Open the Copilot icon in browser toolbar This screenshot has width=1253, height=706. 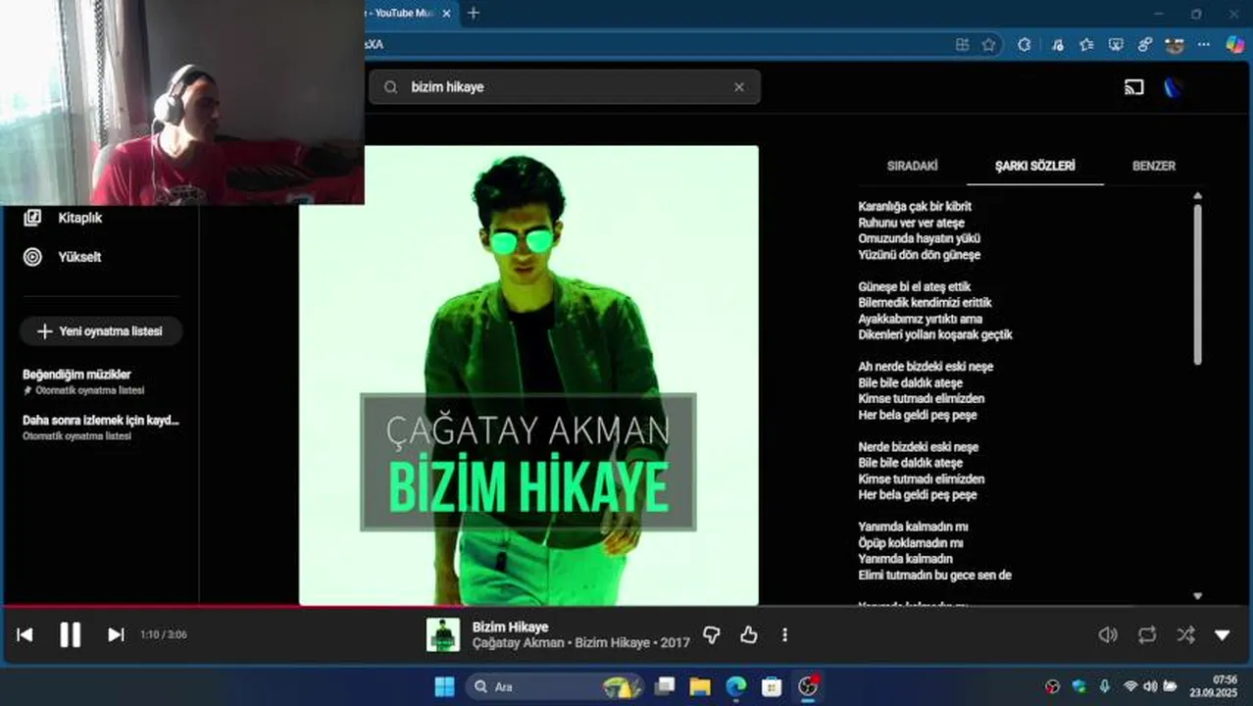(x=1235, y=44)
